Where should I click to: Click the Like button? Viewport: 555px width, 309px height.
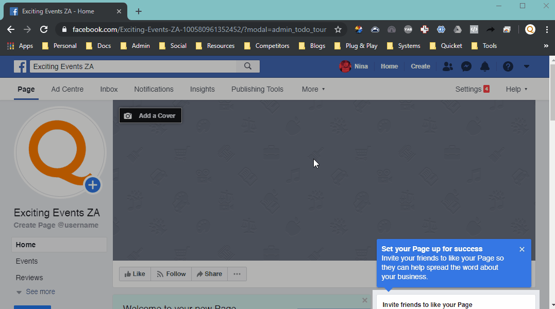coord(135,274)
